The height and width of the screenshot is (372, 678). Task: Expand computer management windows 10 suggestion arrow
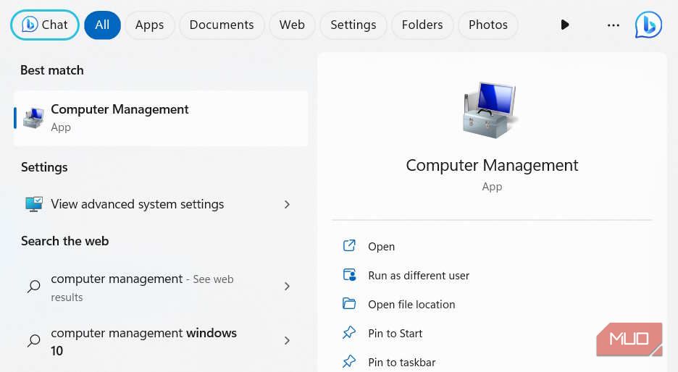click(x=287, y=341)
